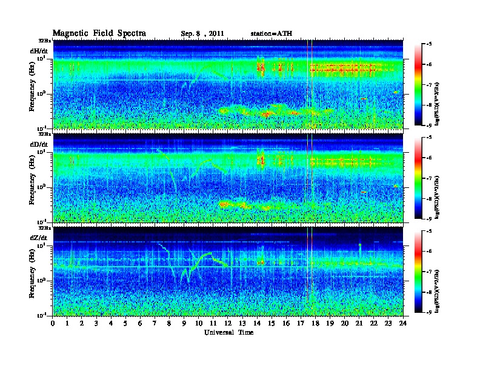
Task: Click the "2" hour tick label
Action: (82, 324)
